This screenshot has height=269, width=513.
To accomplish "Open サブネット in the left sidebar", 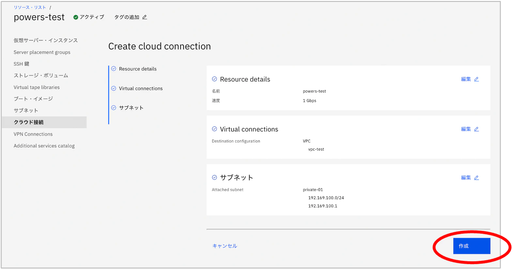I will pos(26,111).
